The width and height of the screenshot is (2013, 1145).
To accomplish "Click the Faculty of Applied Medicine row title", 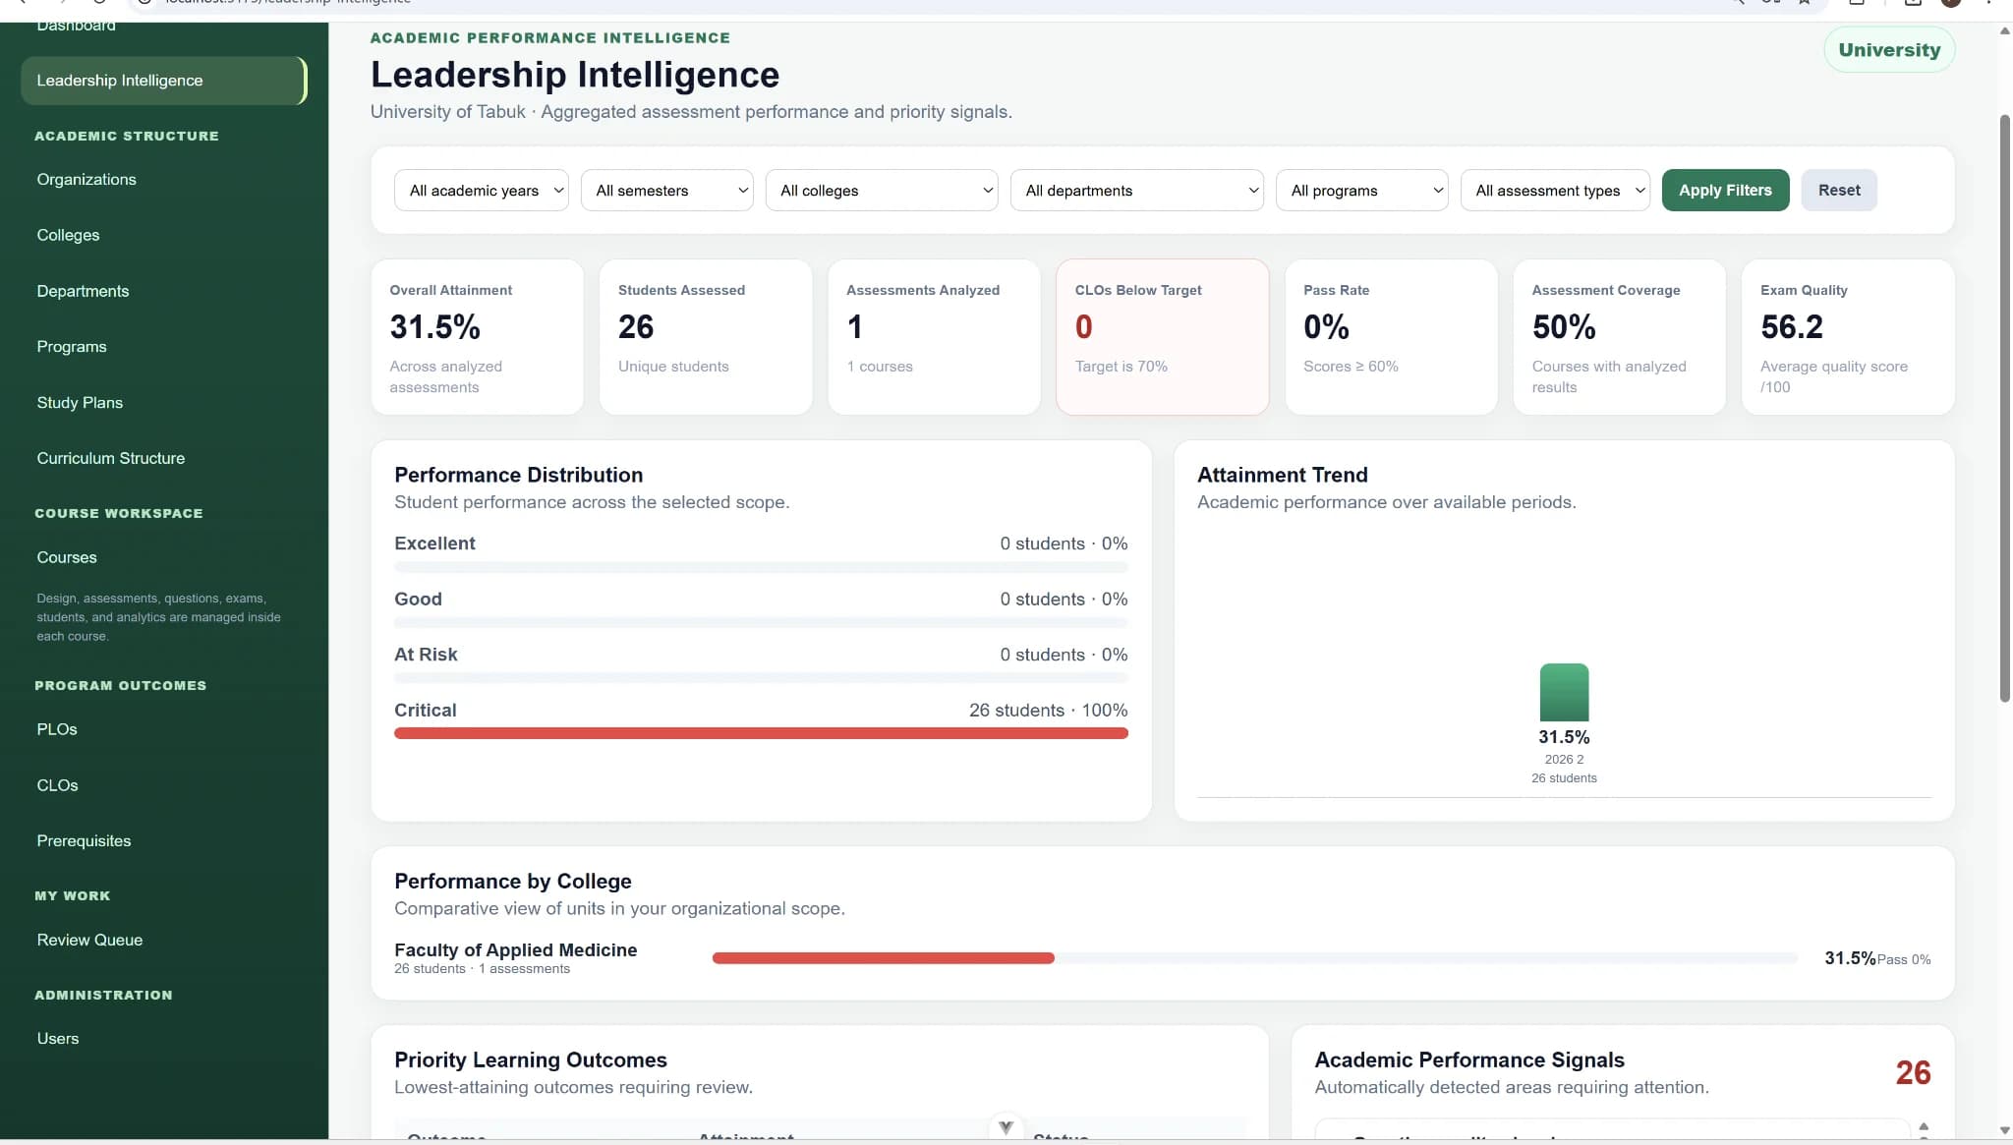I will (515, 949).
